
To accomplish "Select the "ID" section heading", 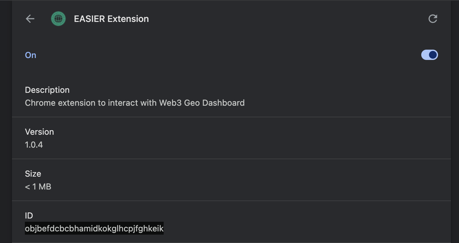I will [29, 216].
